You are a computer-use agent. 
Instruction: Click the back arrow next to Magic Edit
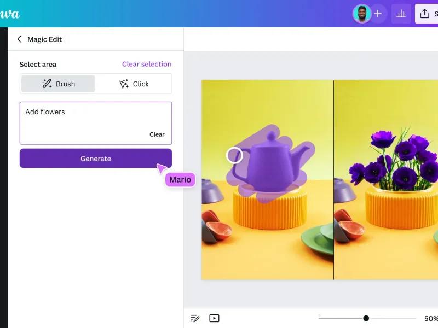(19, 39)
